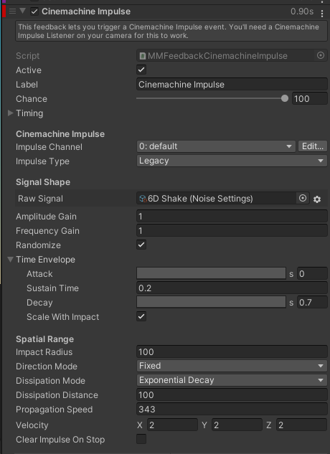This screenshot has height=454, width=330.
Task: Open the Impulse Type dropdown
Action: pyautogui.click(x=232, y=161)
